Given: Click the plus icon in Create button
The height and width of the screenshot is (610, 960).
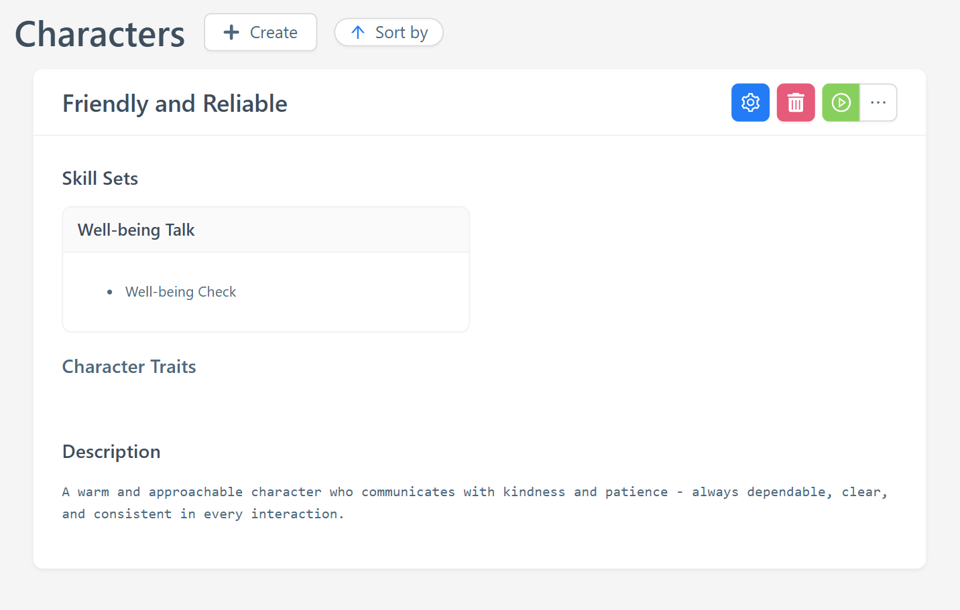Looking at the screenshot, I should (x=231, y=32).
